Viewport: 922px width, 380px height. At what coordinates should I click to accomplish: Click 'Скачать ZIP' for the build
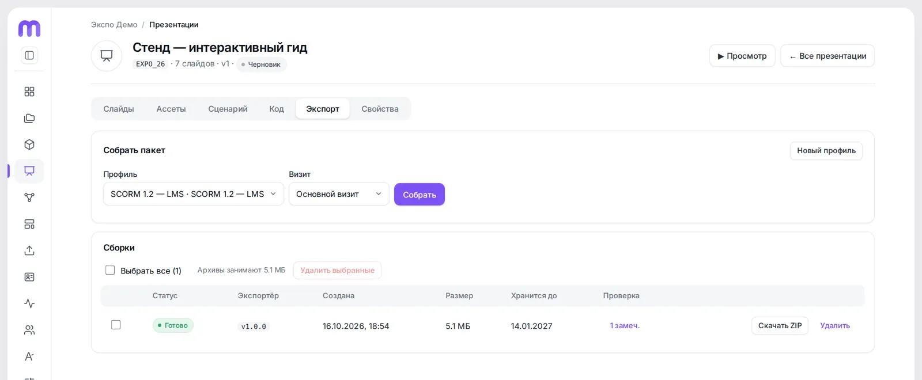(x=780, y=325)
